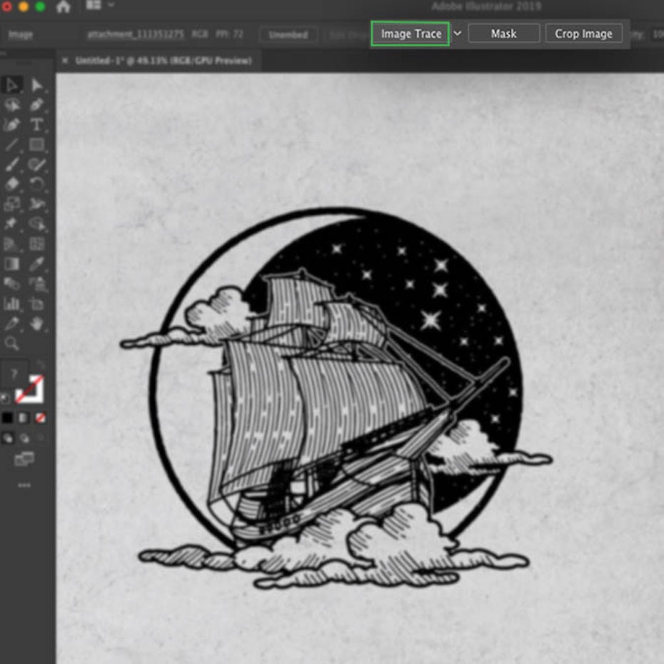Select the Eyedropper tool
Viewport: 664px width, 664px height.
coord(37,264)
